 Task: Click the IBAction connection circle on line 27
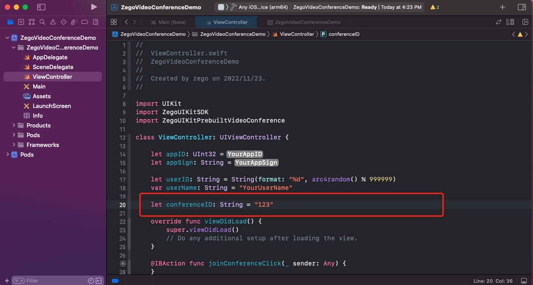pyautogui.click(x=123, y=263)
